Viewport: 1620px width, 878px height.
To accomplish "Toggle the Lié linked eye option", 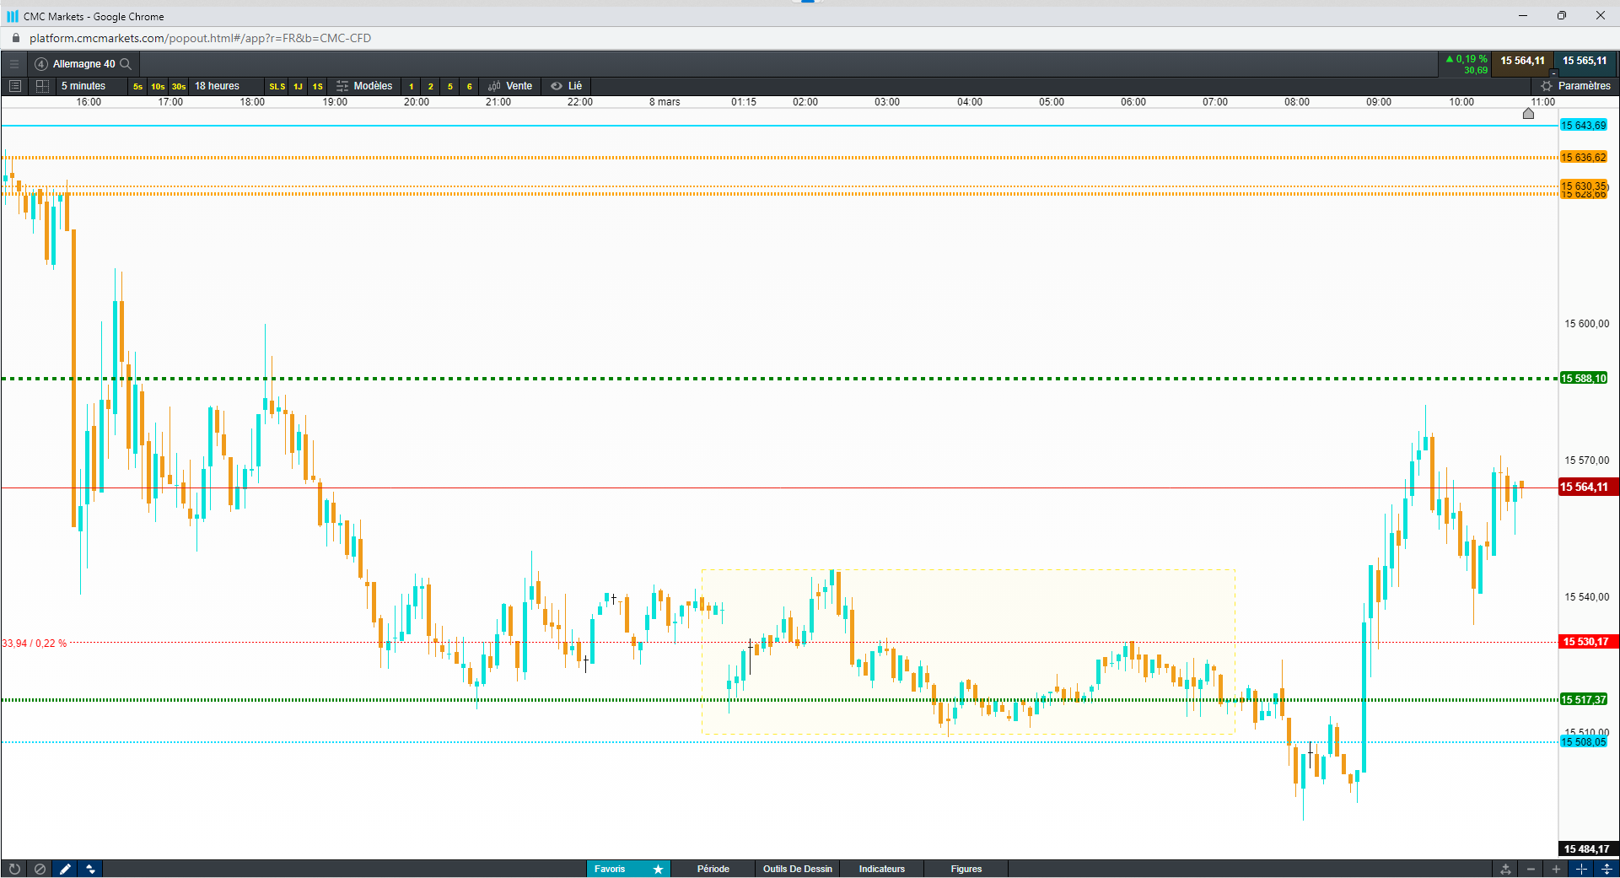I will [x=567, y=86].
